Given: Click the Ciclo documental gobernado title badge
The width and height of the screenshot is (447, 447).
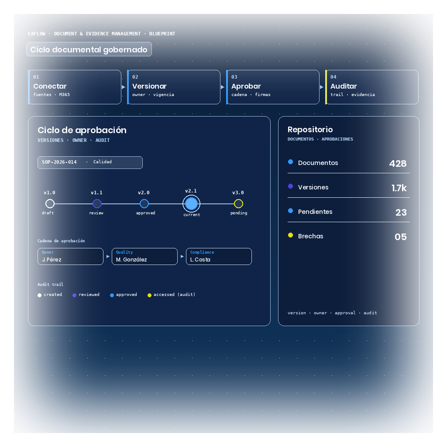Looking at the screenshot, I should tap(89, 49).
